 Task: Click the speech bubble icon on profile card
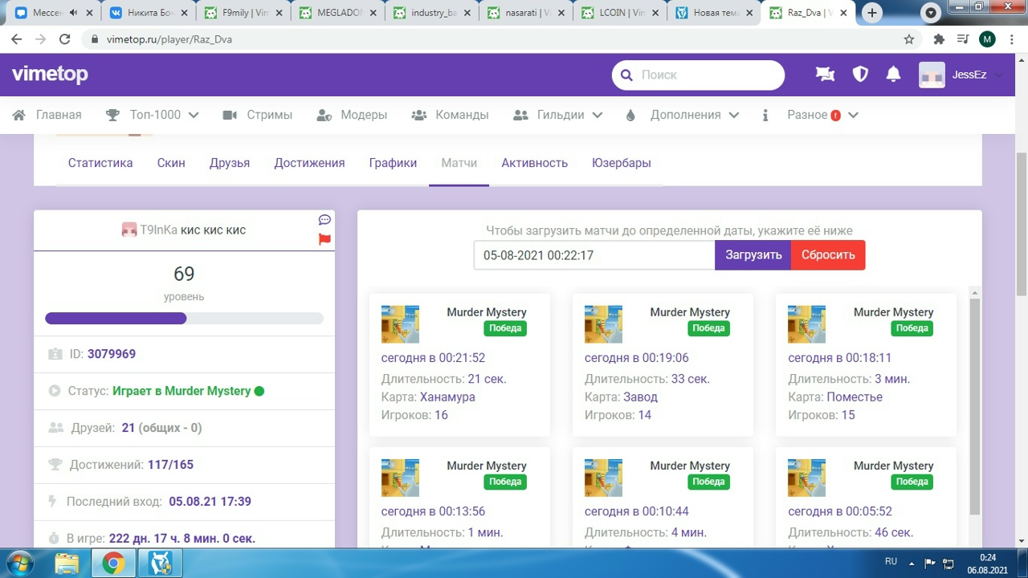point(324,220)
